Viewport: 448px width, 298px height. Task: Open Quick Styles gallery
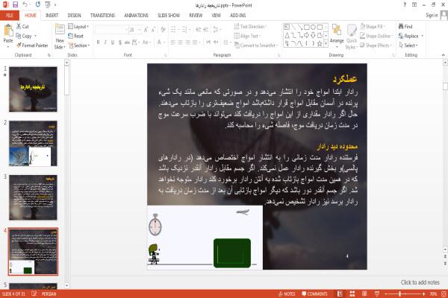click(x=352, y=37)
